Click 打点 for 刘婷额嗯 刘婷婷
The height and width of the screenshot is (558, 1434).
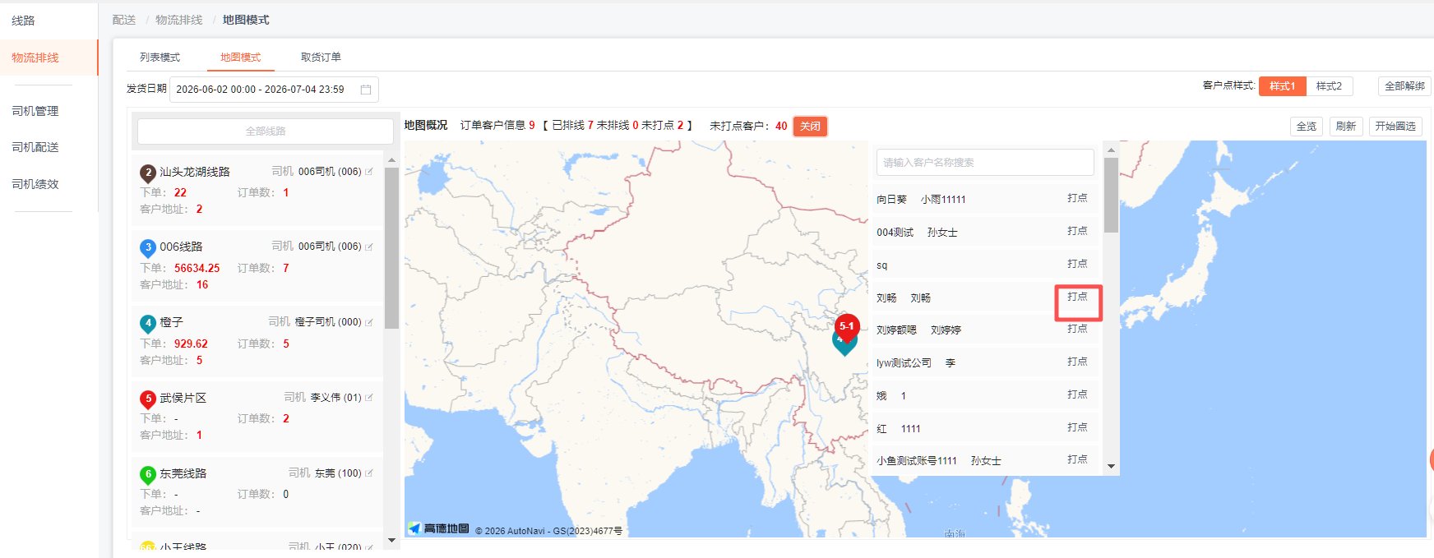click(x=1077, y=329)
